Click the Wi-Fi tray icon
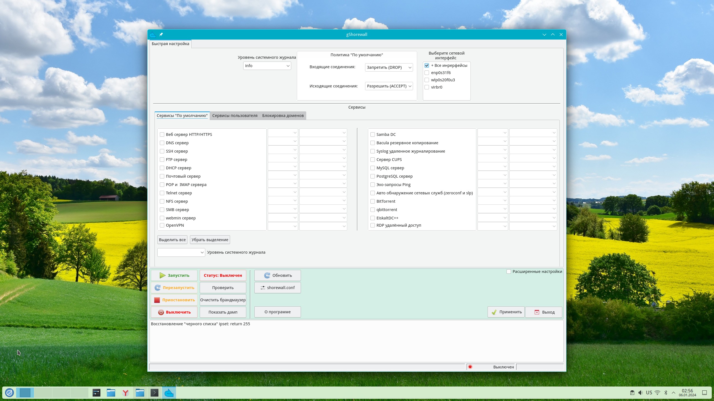This screenshot has width=714, height=401. tap(657, 393)
